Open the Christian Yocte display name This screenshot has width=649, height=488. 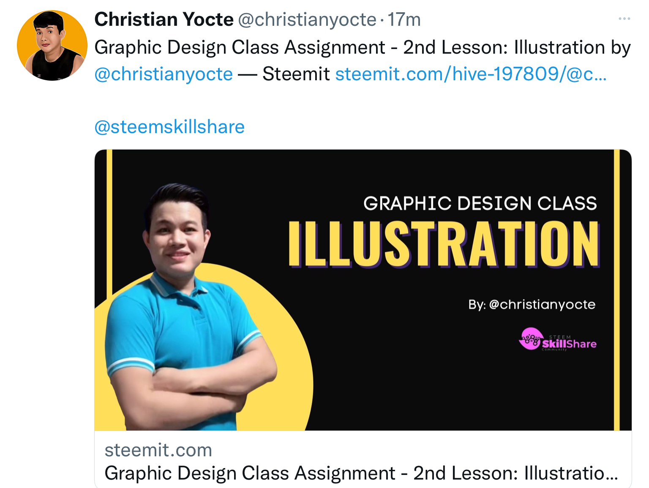[x=164, y=19]
